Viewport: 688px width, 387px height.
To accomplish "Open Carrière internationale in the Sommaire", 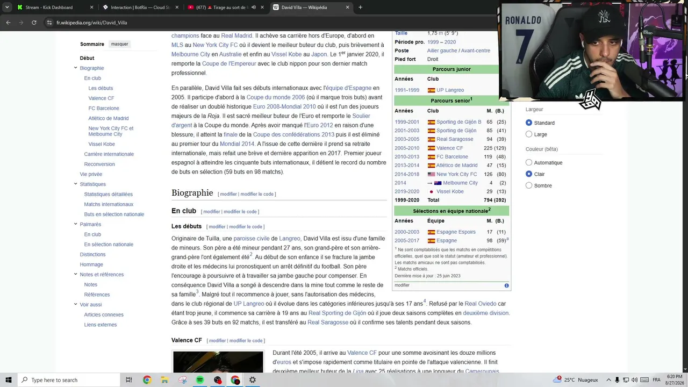I will click(x=109, y=154).
